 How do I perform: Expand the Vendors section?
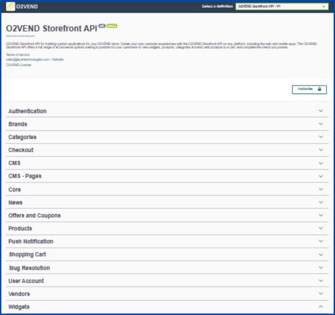click(167, 294)
